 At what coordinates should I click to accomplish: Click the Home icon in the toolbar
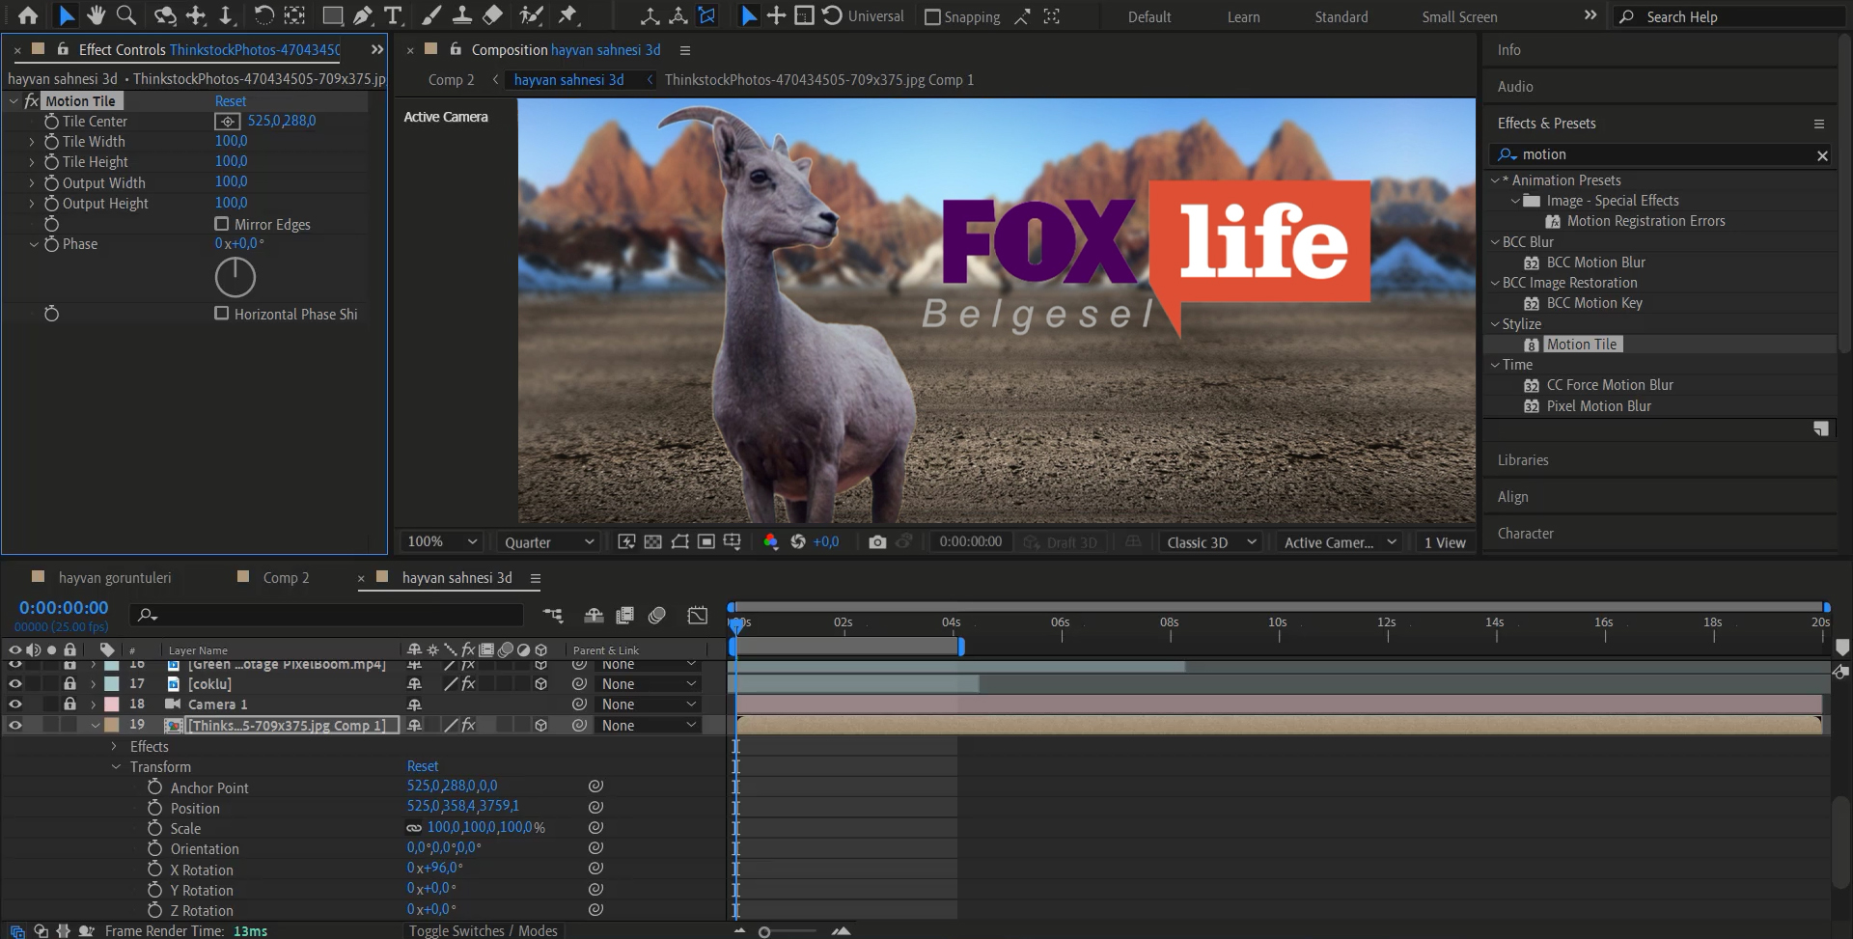pos(28,15)
